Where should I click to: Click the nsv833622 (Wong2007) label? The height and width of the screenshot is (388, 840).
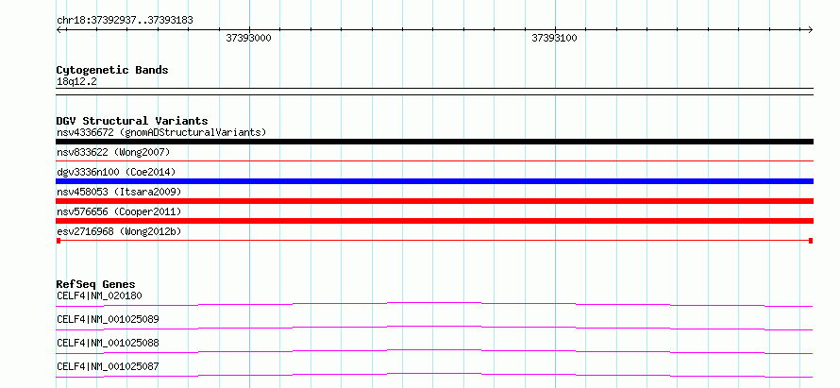[x=113, y=152]
